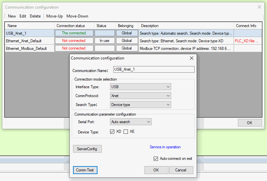Select the Ethernet_Xnet_Default row name

29,41
